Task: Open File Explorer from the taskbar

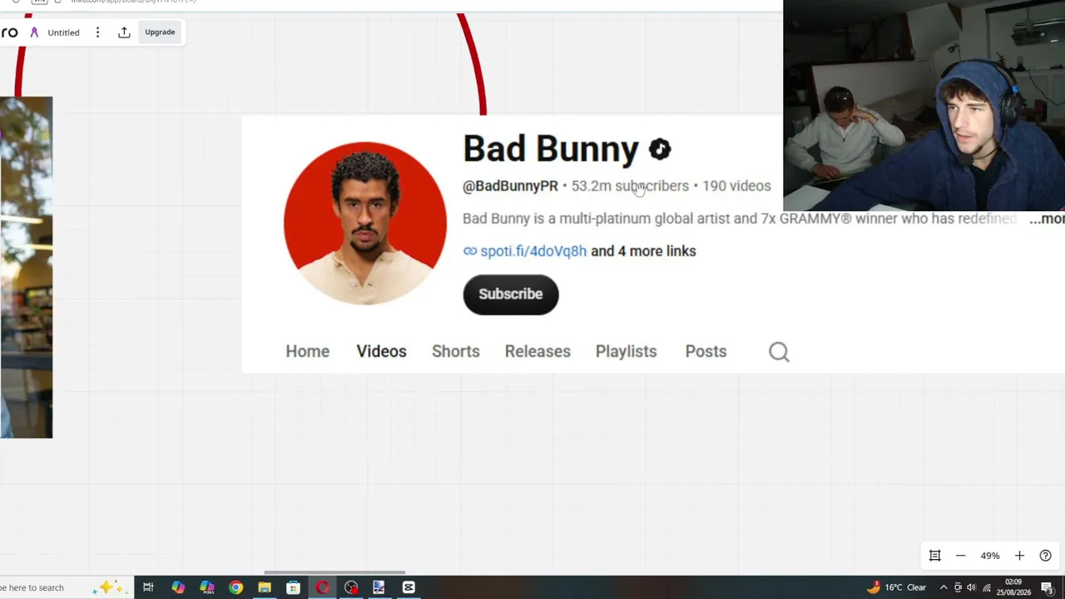Action: coord(265,587)
